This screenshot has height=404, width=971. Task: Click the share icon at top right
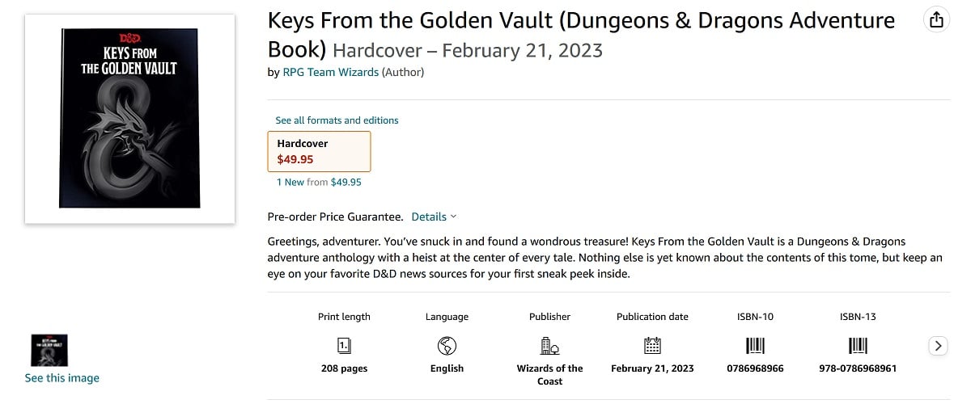[x=936, y=20]
